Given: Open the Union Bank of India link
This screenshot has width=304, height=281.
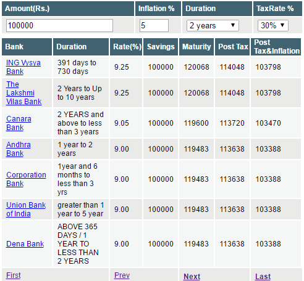Looking at the screenshot, I should 26,210.
